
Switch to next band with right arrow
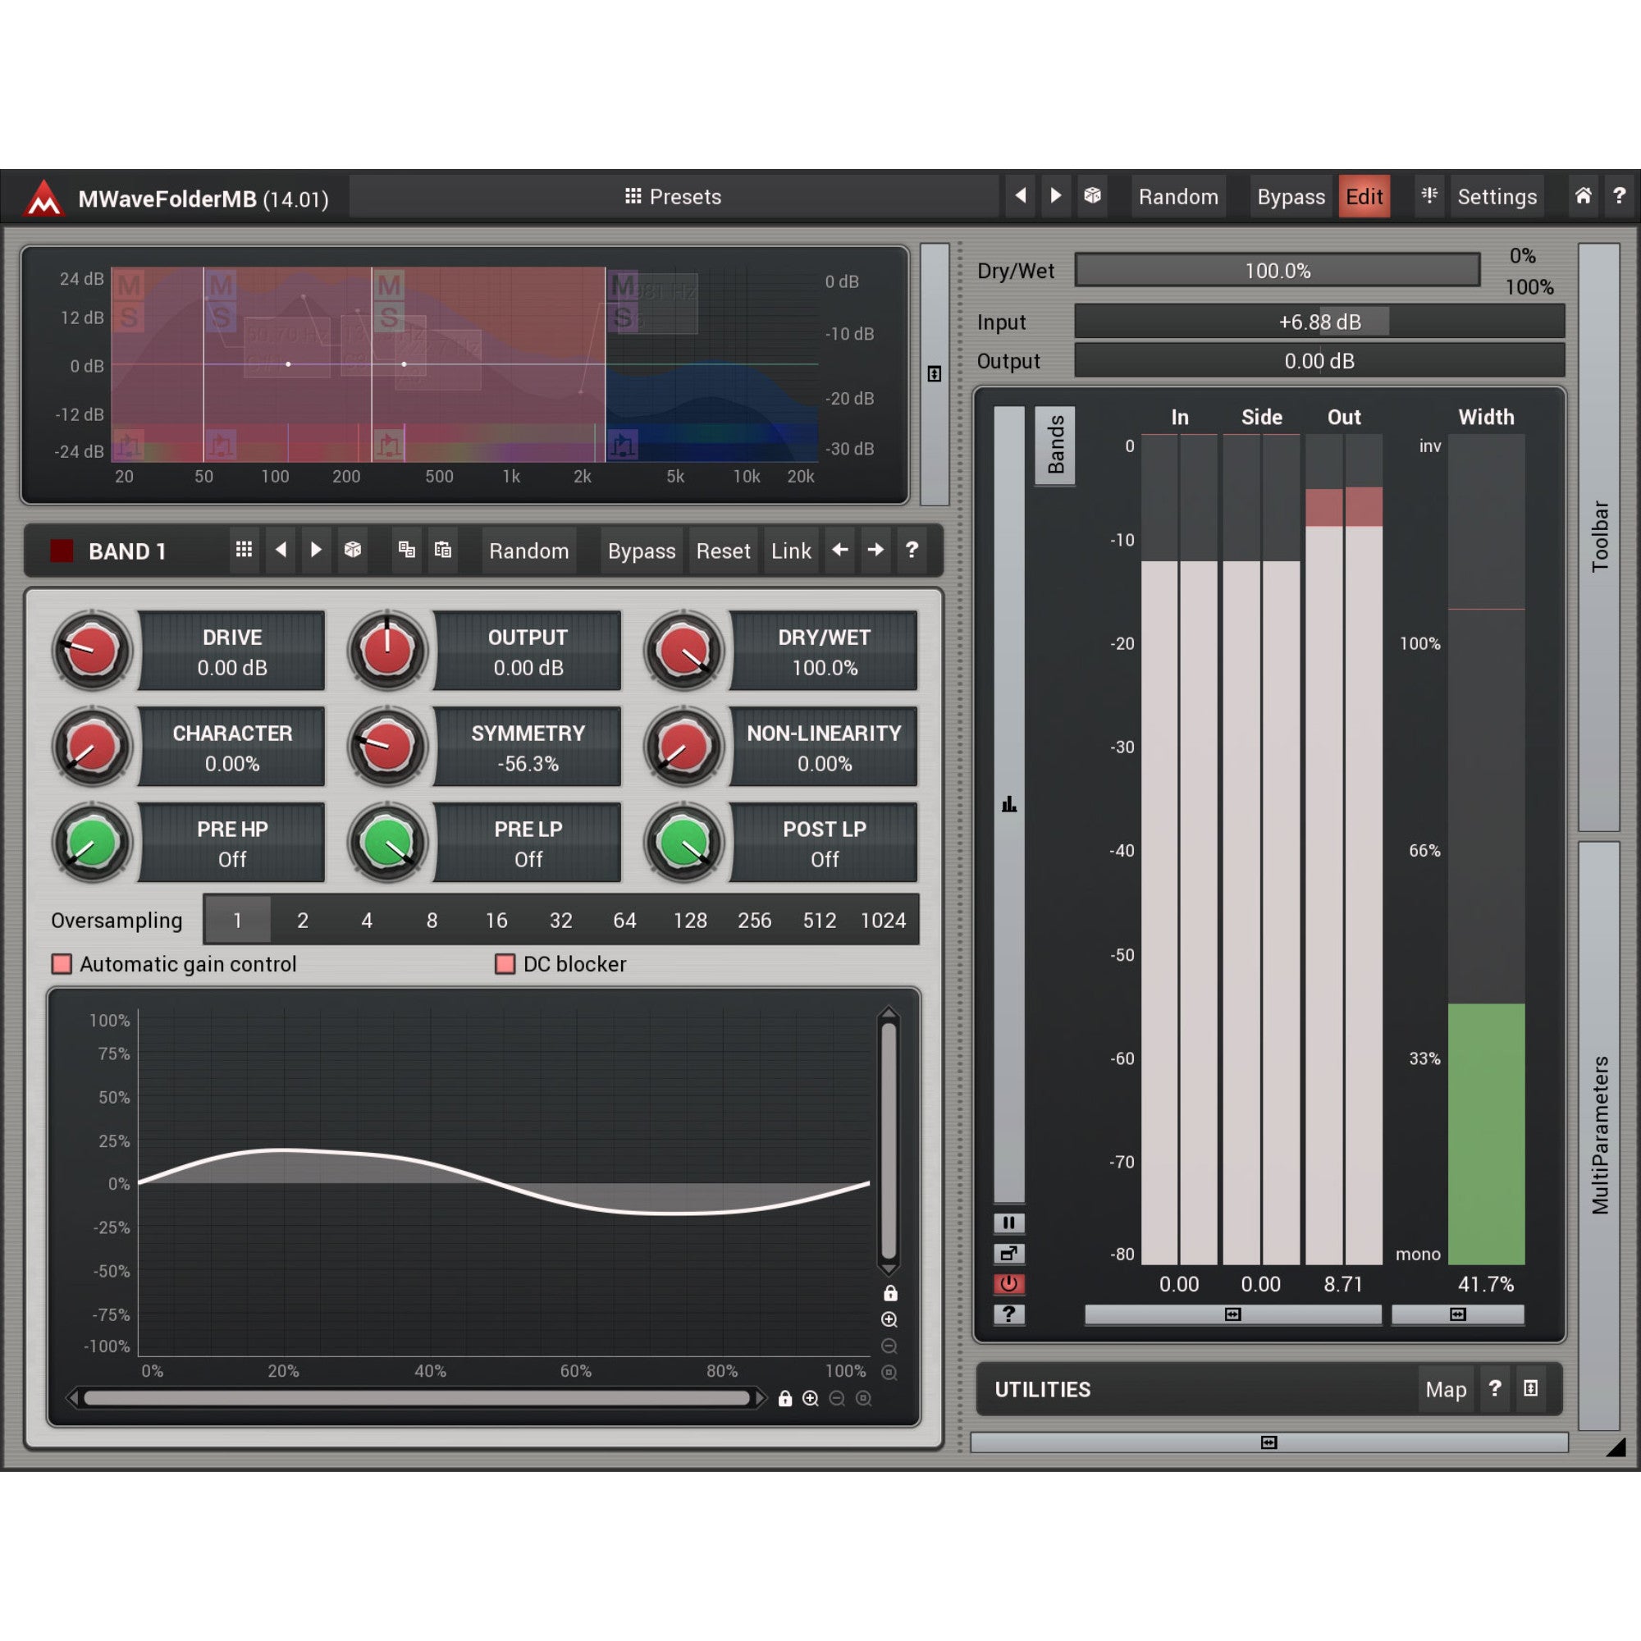(x=875, y=551)
